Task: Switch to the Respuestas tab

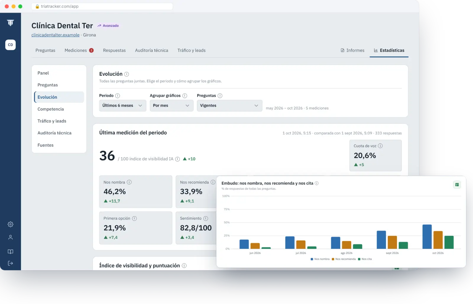Action: (x=114, y=50)
